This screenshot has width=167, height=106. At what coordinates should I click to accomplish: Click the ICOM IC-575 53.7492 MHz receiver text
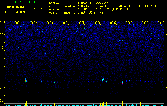106,9
